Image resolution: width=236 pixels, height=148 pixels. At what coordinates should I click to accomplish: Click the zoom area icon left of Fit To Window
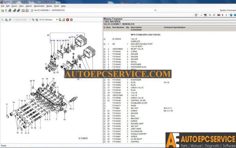(33, 20)
